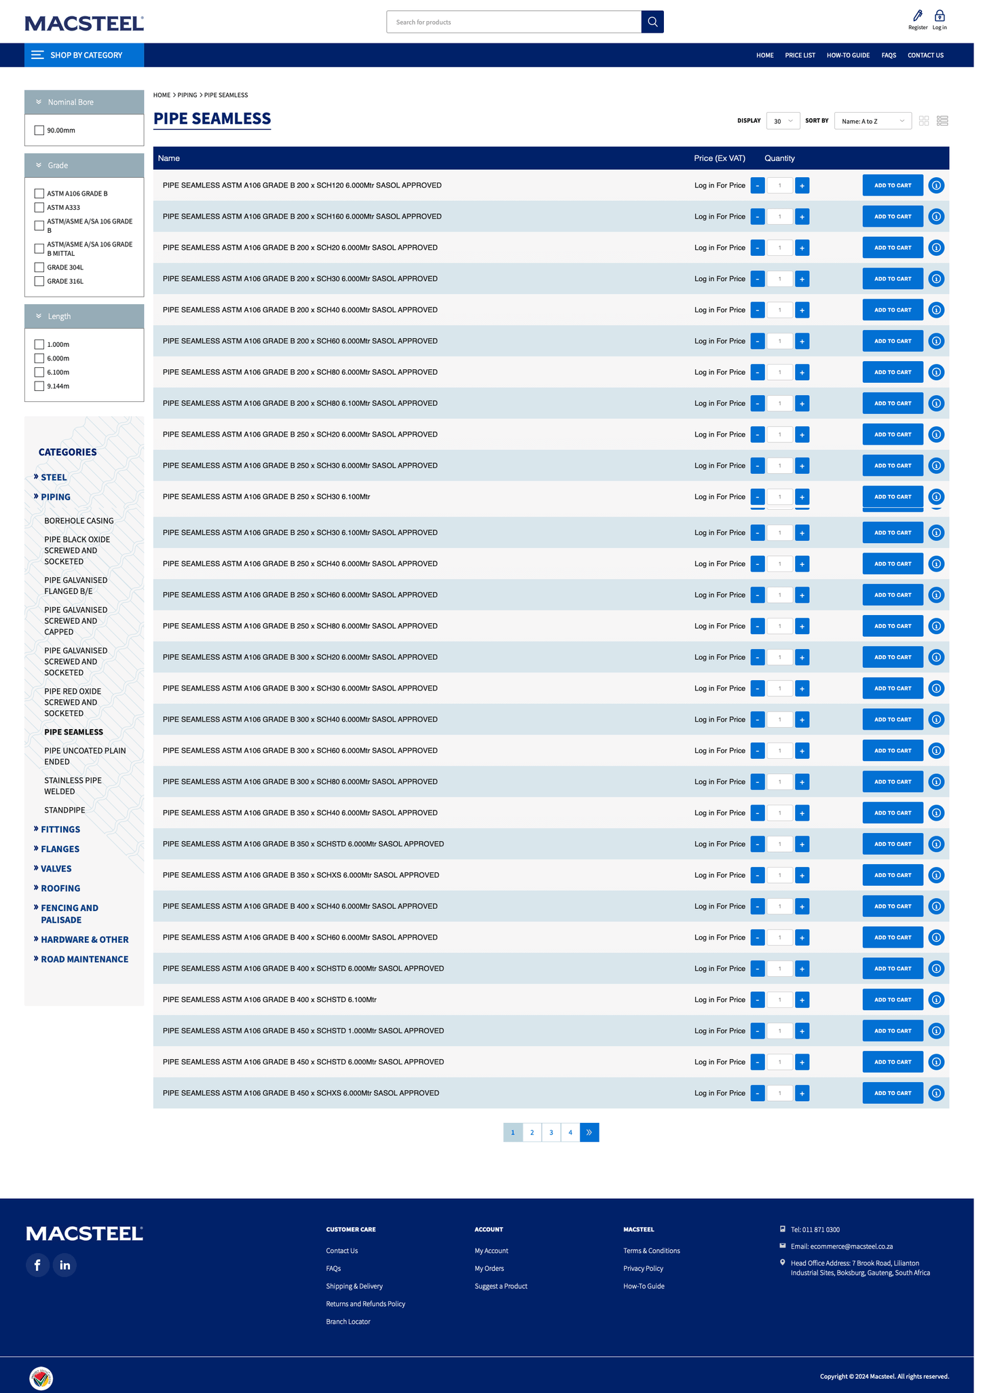Expand the FITTINGS category
The image size is (981, 1393).
tap(60, 830)
